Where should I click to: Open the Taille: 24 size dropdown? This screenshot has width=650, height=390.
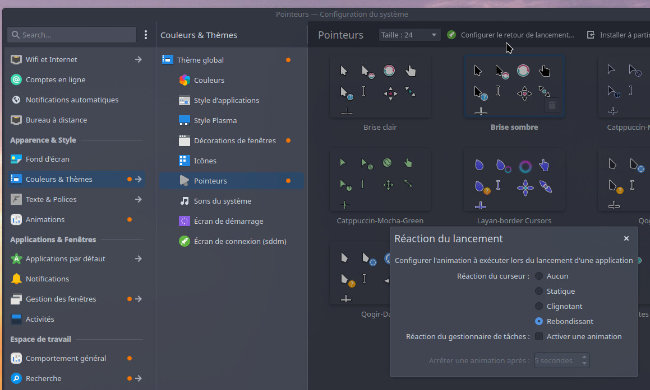coord(409,35)
